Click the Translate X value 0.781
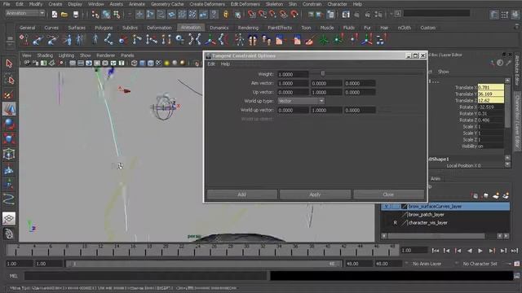This screenshot has width=522, height=293. (491, 87)
